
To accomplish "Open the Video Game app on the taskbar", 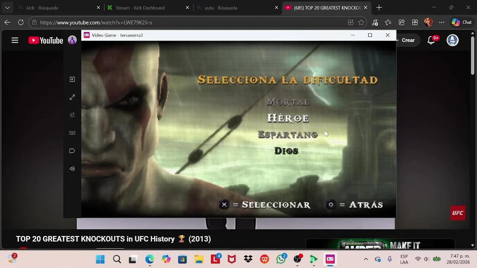I will 330,259.
